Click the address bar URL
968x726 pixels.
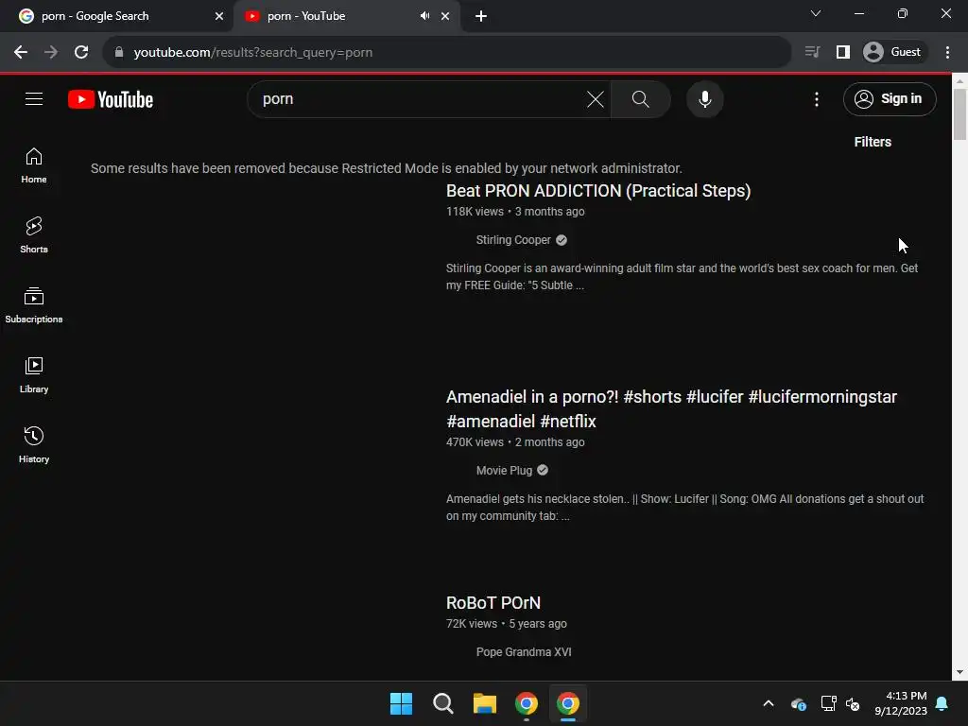253,53
